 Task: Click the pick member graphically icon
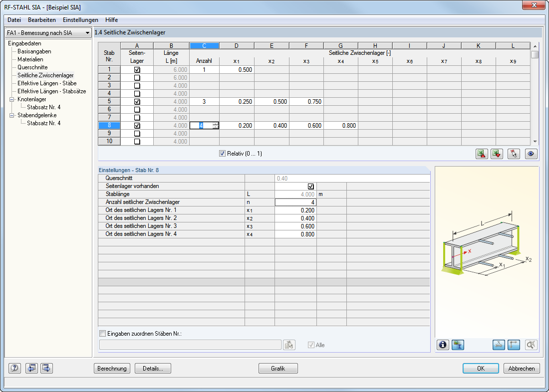(514, 154)
